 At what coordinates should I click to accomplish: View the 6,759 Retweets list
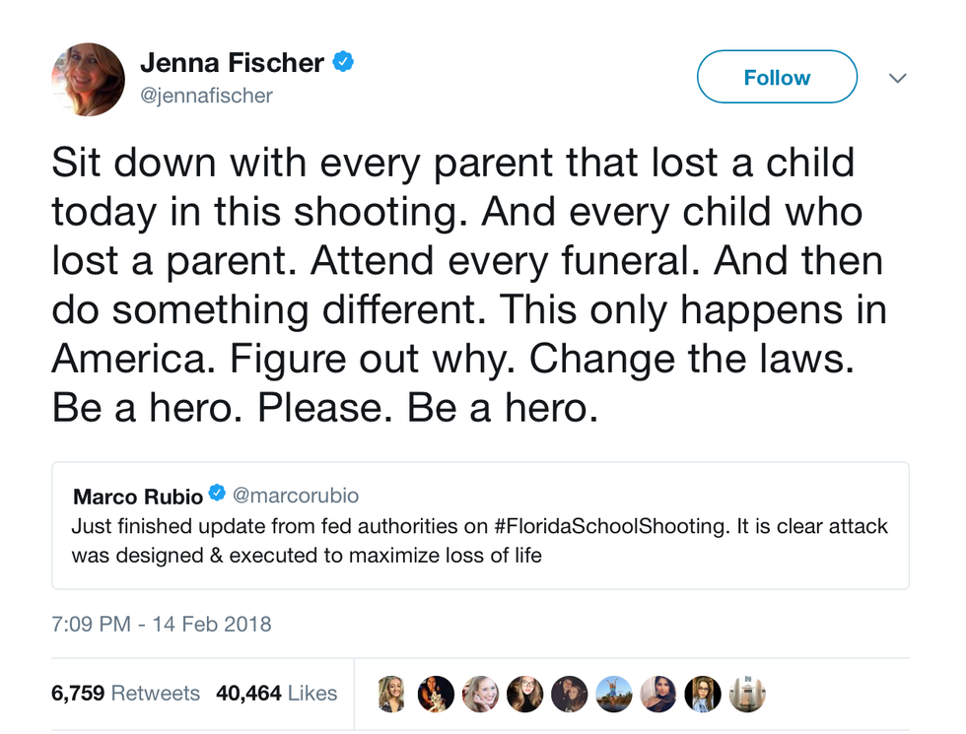(x=125, y=694)
